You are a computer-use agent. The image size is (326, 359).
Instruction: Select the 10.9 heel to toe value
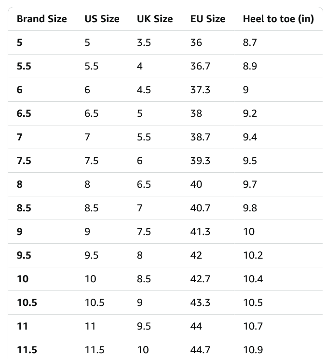[253, 350]
